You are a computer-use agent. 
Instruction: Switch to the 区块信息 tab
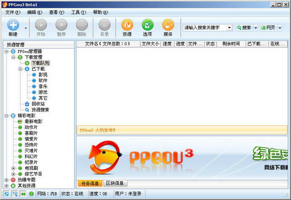coord(115,183)
